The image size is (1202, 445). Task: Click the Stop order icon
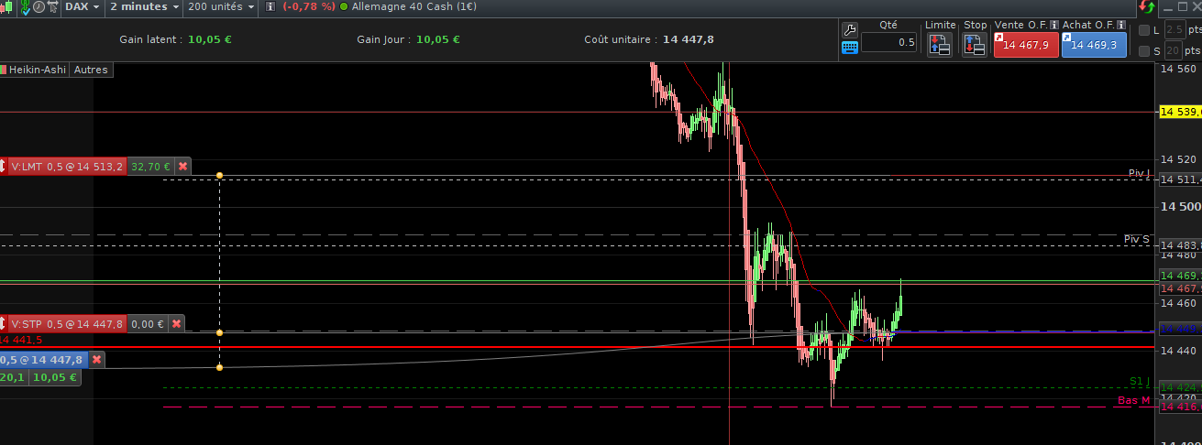(x=976, y=44)
